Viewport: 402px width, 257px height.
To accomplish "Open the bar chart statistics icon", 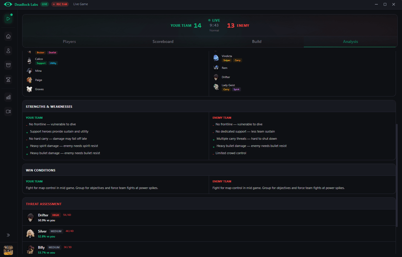I will point(8,97).
